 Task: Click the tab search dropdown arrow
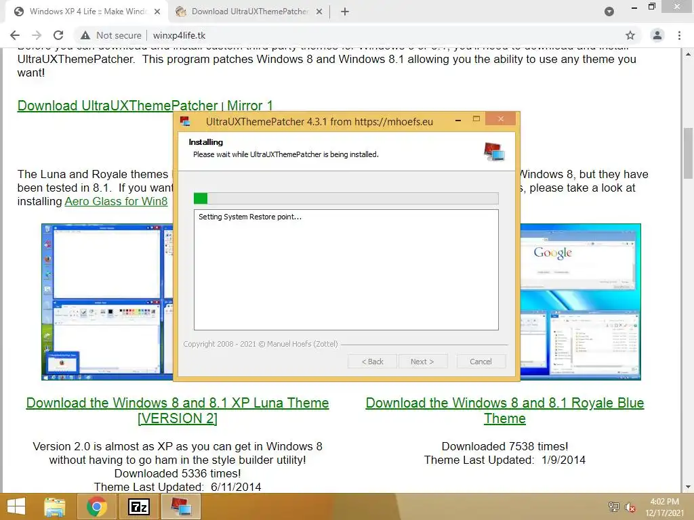point(609,12)
